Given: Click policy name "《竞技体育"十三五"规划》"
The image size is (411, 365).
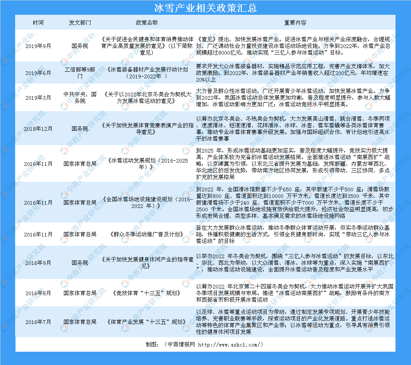Looking at the screenshot, I should click(147, 293).
